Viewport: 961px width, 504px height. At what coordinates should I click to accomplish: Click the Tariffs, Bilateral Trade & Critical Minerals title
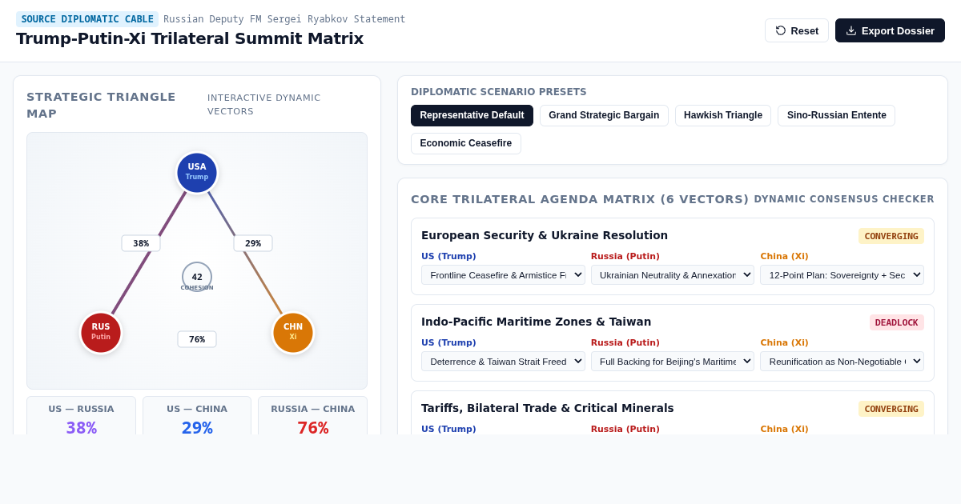[548, 408]
